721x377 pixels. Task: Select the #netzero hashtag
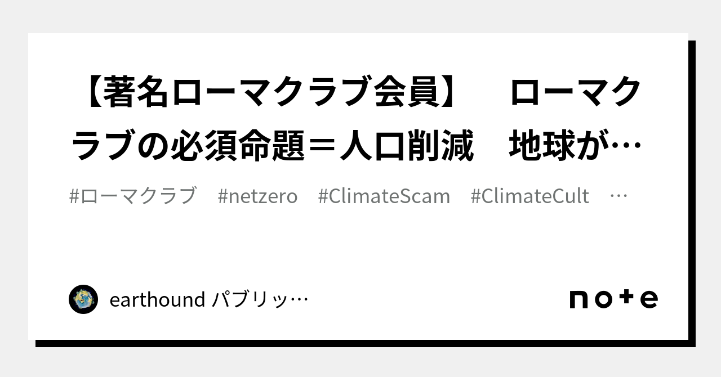point(257,196)
